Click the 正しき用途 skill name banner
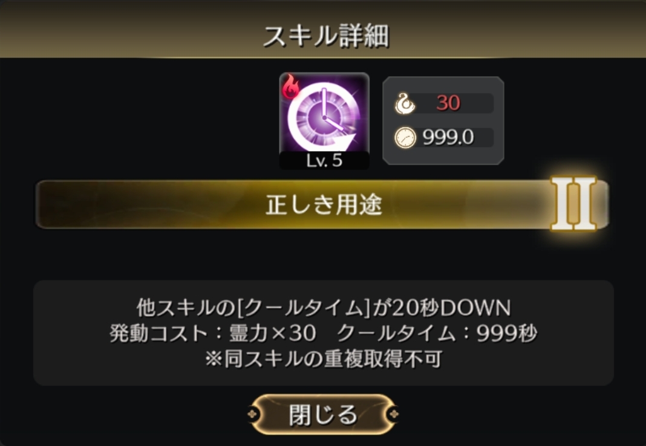Image resolution: width=646 pixels, height=446 pixels. tap(322, 204)
